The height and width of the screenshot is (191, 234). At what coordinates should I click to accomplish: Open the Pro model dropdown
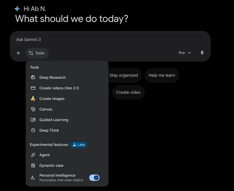[x=185, y=53]
